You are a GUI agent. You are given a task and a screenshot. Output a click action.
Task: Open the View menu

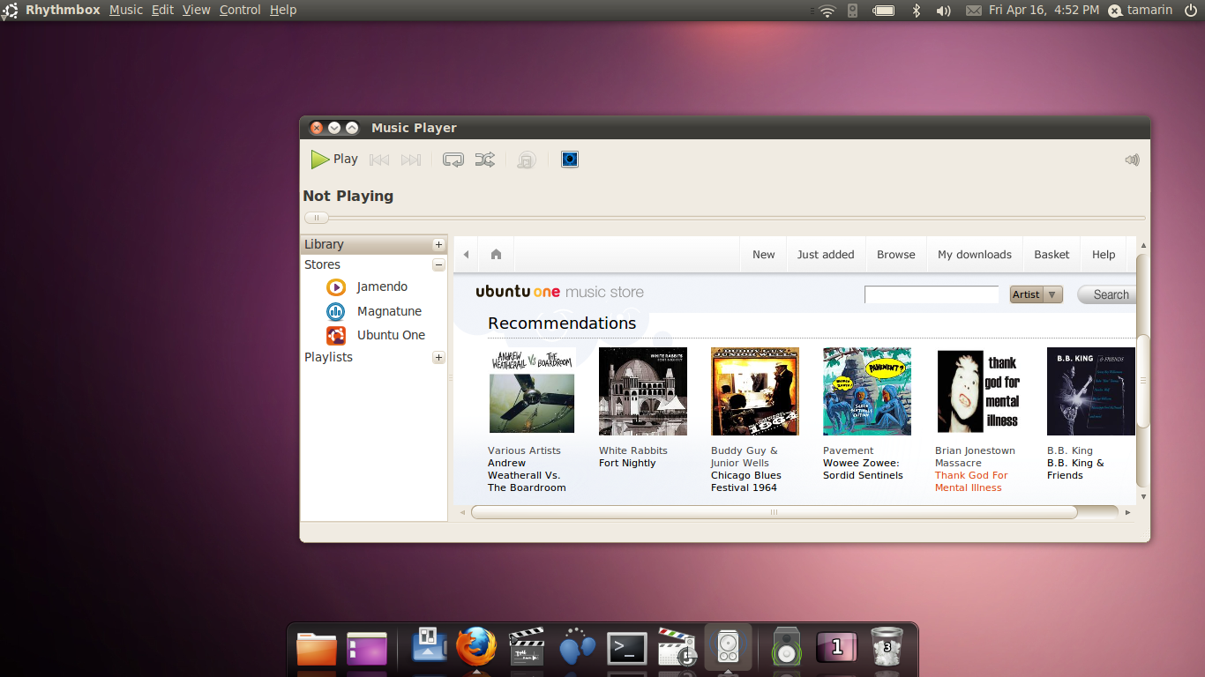196,10
